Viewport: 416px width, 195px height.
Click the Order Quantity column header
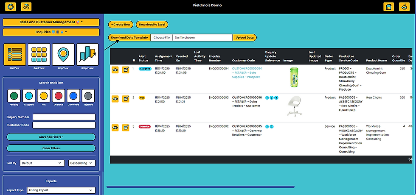(399, 58)
